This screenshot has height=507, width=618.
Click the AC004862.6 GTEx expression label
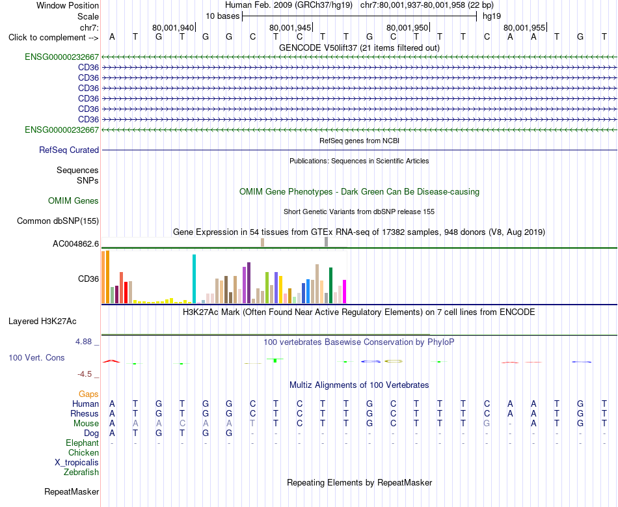(75, 243)
